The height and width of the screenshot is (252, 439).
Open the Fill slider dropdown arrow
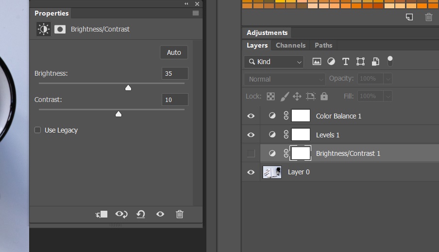tap(388, 96)
